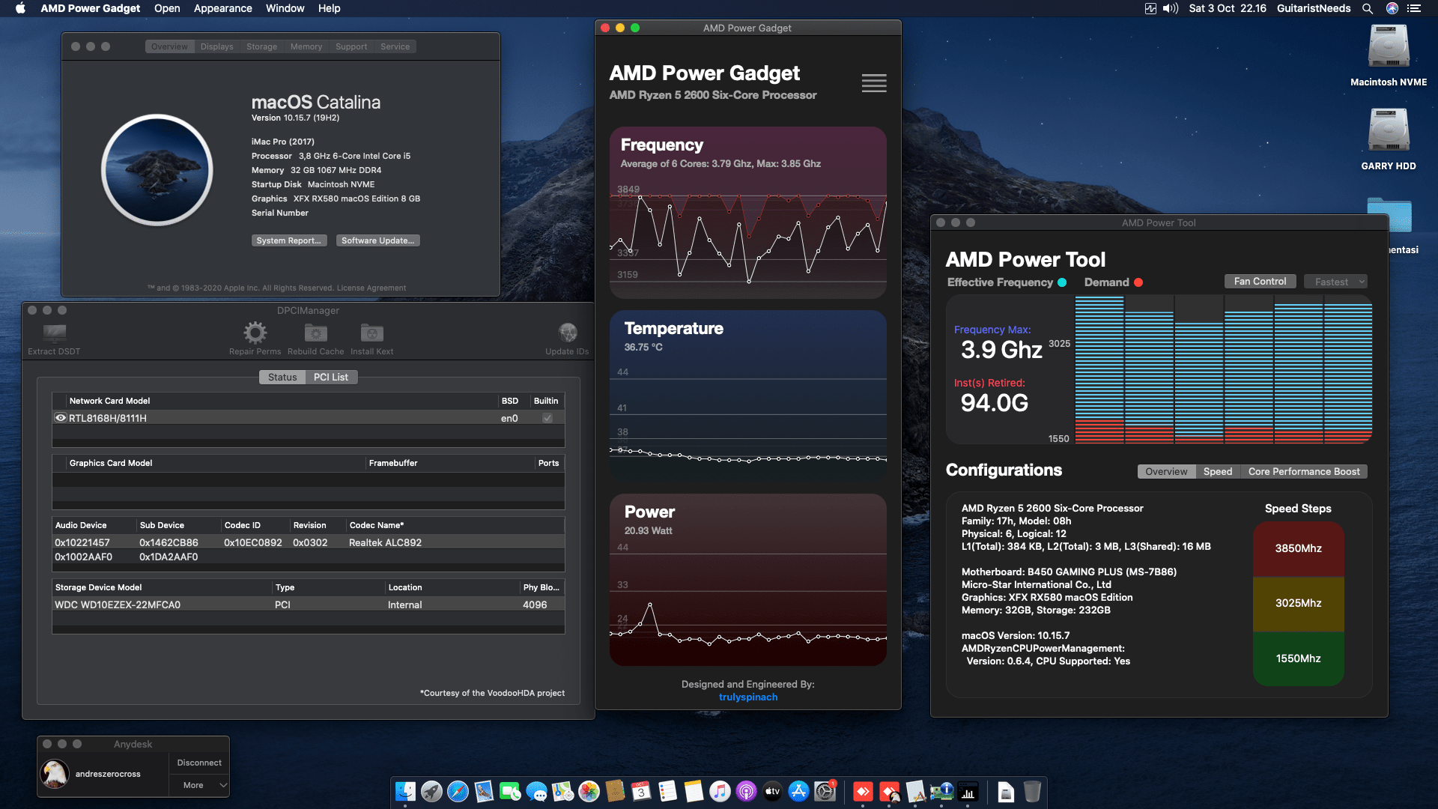Click the Update IDs globe icon

click(568, 333)
